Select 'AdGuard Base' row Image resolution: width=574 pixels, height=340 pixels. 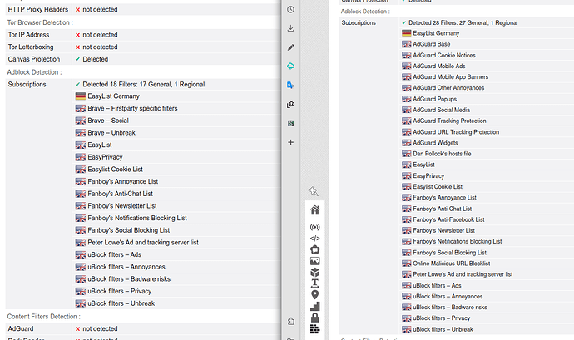(431, 44)
